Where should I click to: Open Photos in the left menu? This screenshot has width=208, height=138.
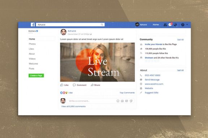click(x=32, y=44)
